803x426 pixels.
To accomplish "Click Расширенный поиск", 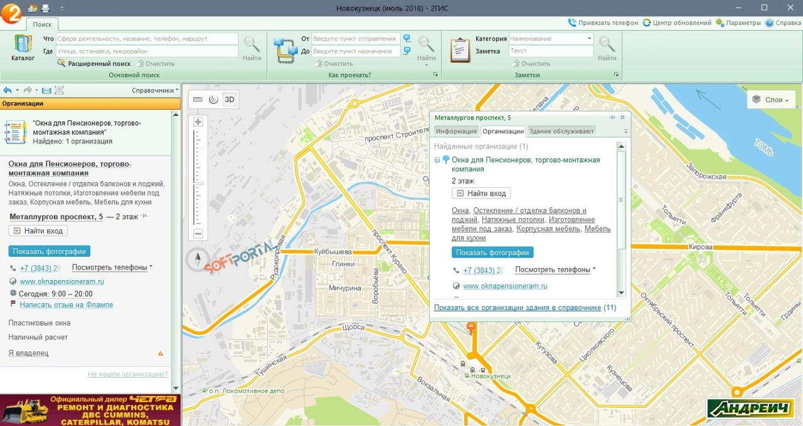I will pyautogui.click(x=94, y=63).
